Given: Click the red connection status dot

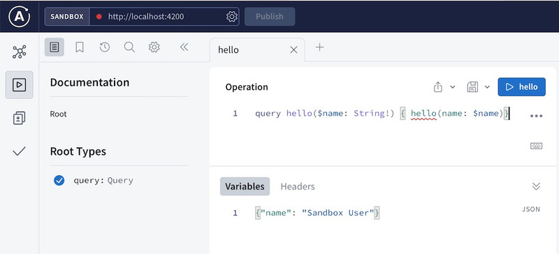Looking at the screenshot, I should point(99,17).
